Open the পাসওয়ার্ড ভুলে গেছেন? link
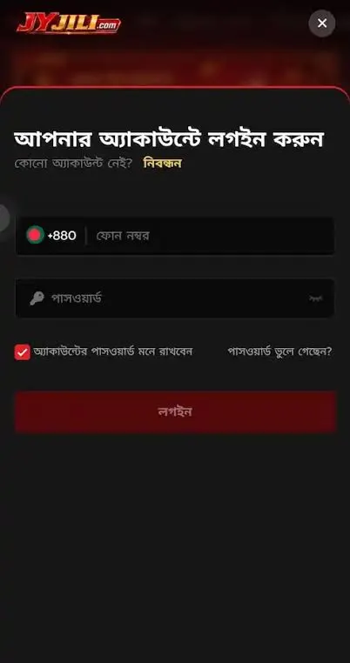 tap(279, 352)
